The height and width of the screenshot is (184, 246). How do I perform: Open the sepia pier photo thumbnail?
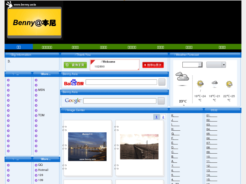(139, 147)
